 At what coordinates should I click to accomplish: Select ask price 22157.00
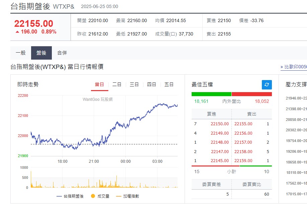point(243,142)
